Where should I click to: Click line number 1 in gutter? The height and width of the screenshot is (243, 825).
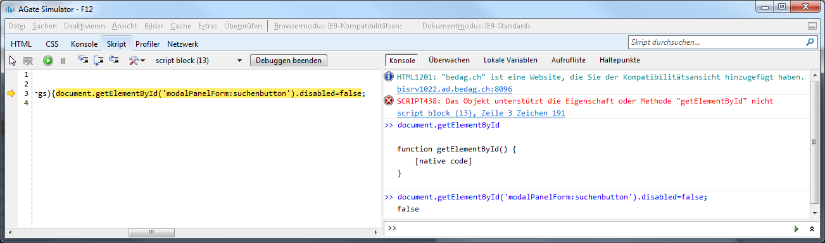click(x=26, y=74)
